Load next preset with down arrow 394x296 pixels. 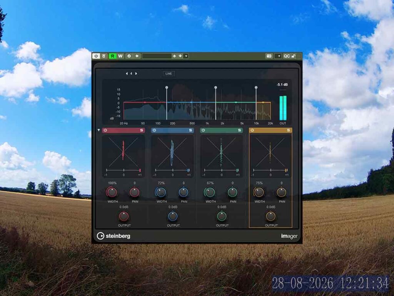pos(180,56)
